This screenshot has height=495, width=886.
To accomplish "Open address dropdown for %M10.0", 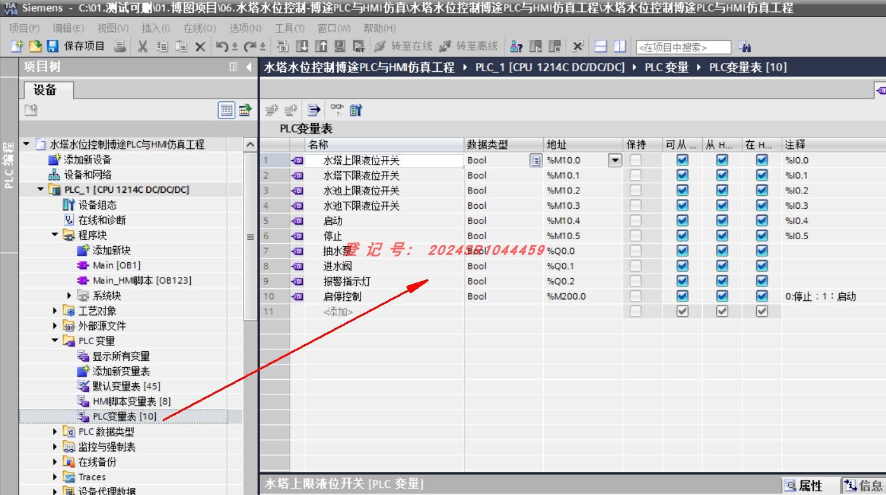I will (x=615, y=160).
